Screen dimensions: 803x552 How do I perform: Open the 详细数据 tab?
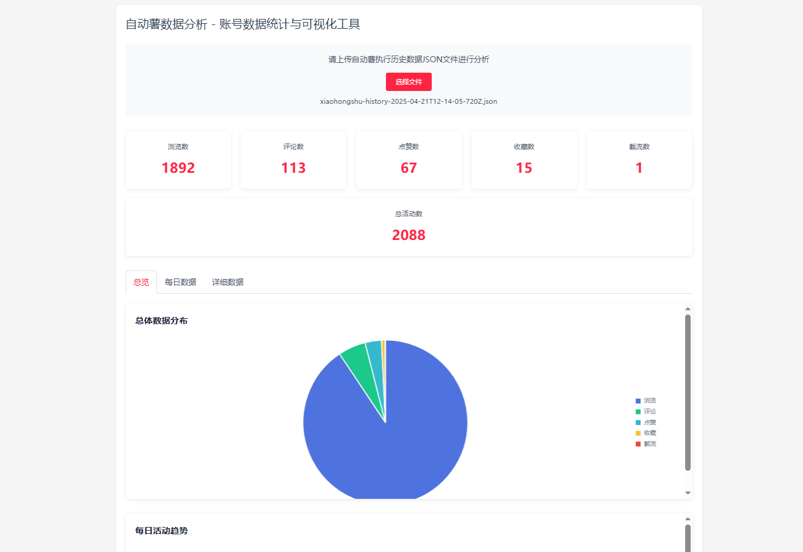tap(228, 282)
